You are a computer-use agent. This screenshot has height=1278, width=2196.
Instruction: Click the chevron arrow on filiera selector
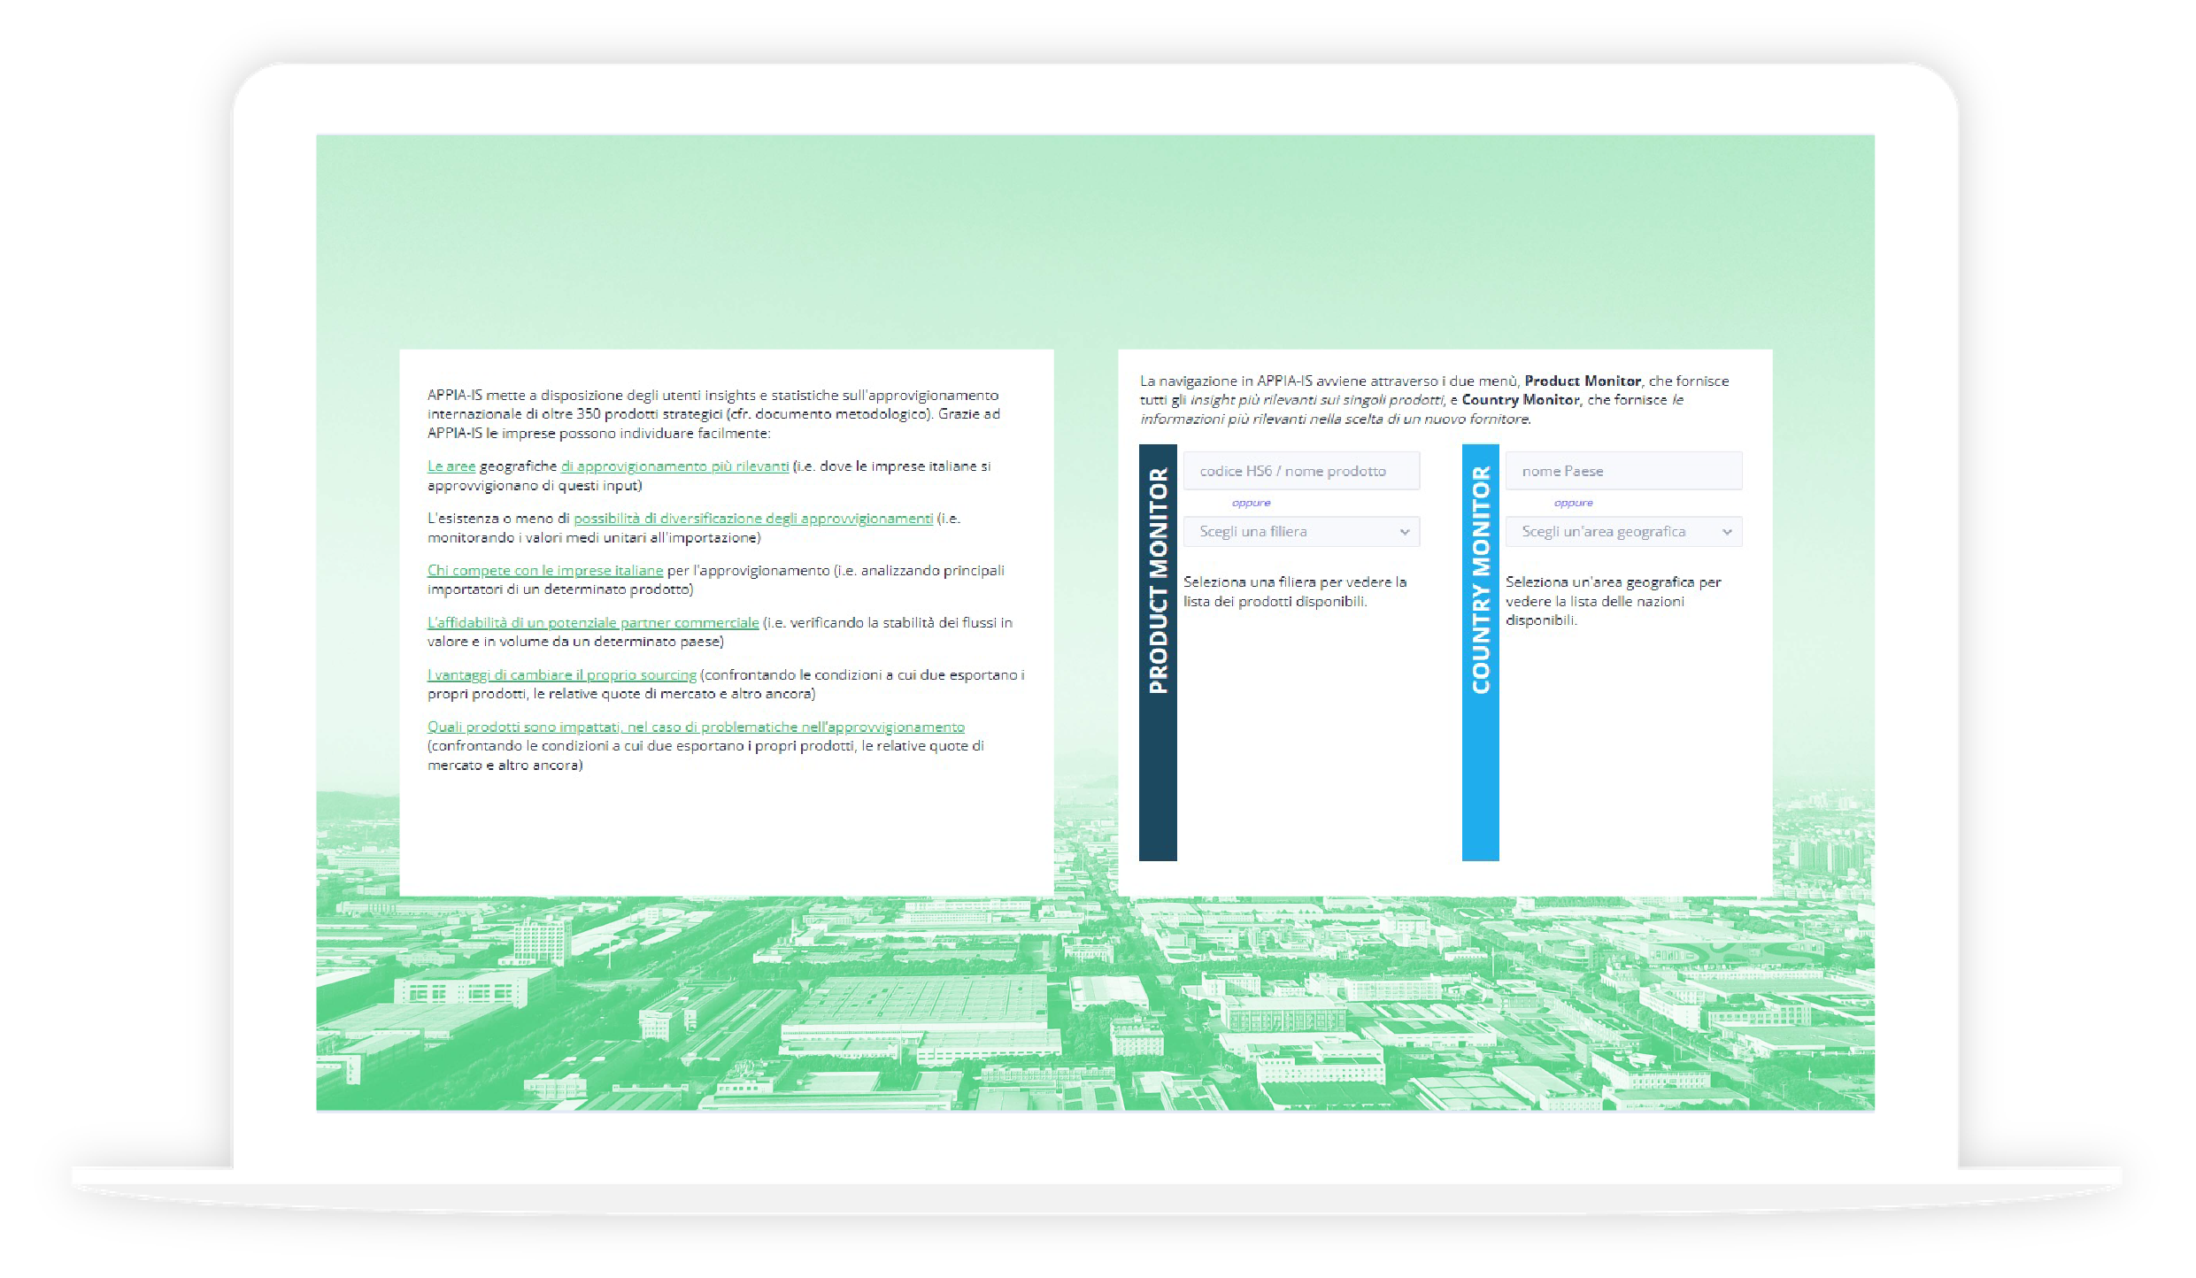click(x=1405, y=532)
